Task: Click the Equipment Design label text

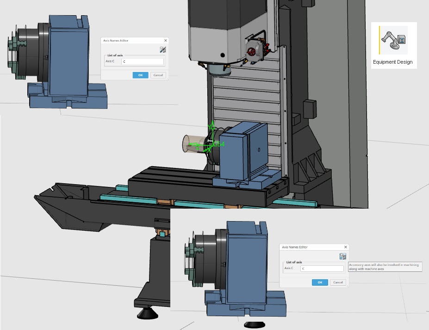Action: 392,62
